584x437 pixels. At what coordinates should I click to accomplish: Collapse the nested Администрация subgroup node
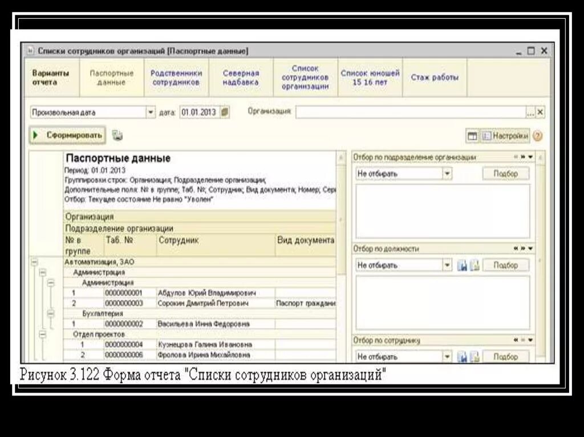click(x=51, y=283)
